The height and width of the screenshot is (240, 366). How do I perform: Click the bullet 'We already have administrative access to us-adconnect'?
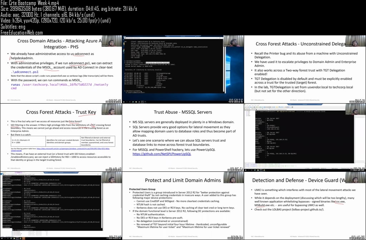pyautogui.click(x=52, y=56)
